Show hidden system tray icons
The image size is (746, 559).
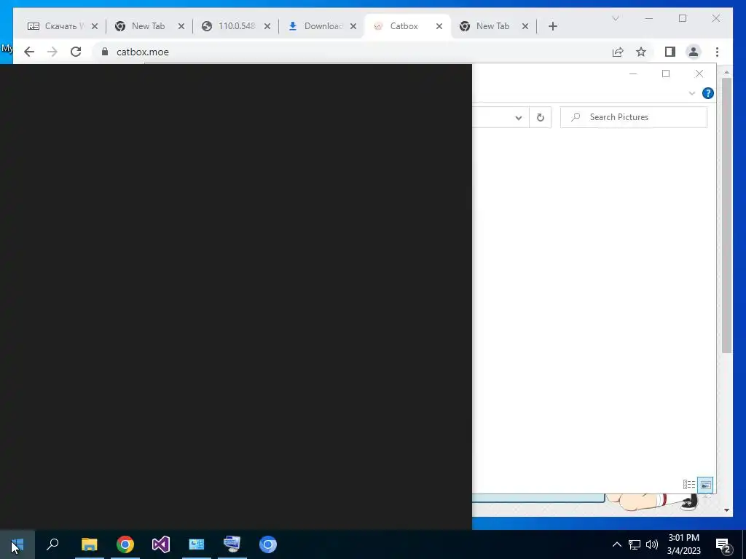click(x=616, y=544)
